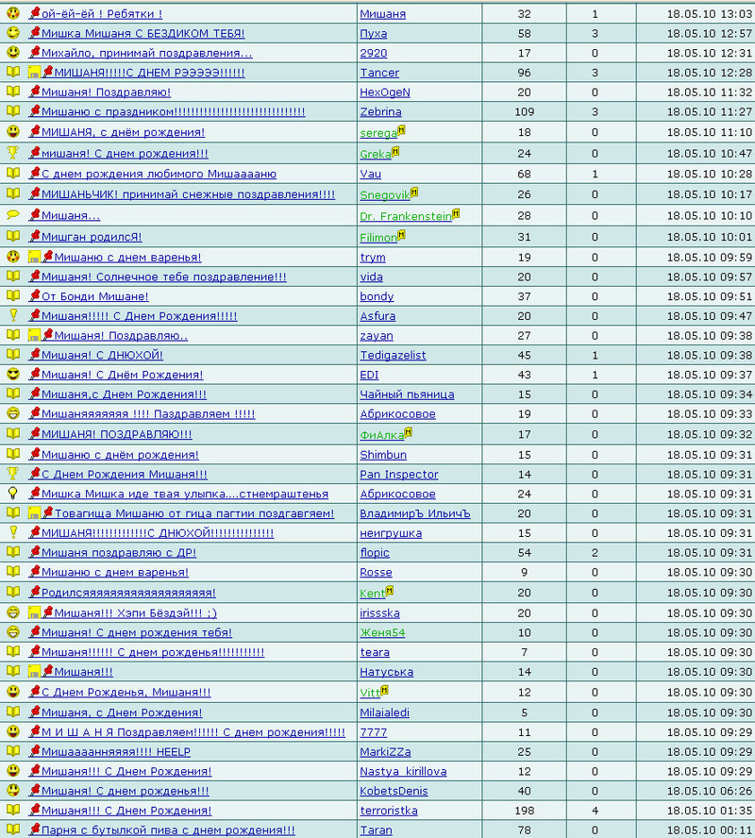755x838 pixels.
Task: Open topic "Родилсяяяяяяяяяяяяяяяяя!"
Action: pos(128,593)
